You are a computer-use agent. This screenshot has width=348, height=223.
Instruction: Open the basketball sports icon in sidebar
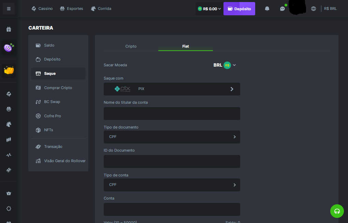tap(9, 109)
